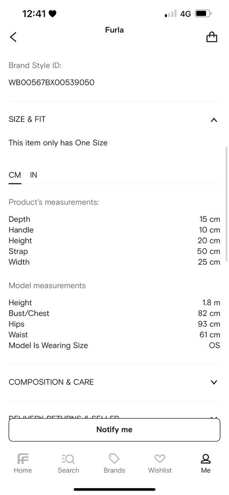Switch measurements to the IN tab
The height and width of the screenshot is (495, 229).
pos(34,175)
